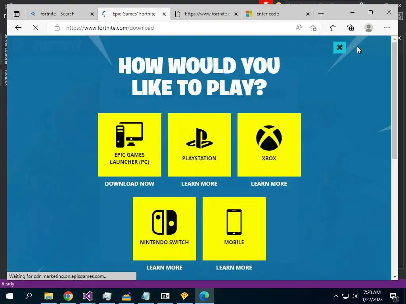The image size is (406, 304).
Task: Close the 'Epic Games' Fortnite' tab
Action: click(164, 14)
